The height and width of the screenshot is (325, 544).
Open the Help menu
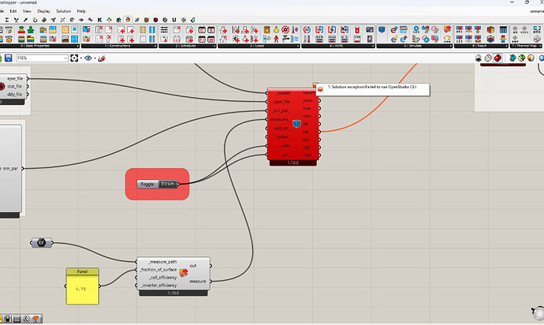click(x=81, y=11)
